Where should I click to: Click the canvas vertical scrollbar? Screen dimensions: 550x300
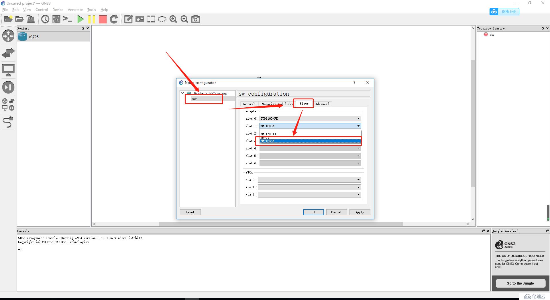click(473, 123)
